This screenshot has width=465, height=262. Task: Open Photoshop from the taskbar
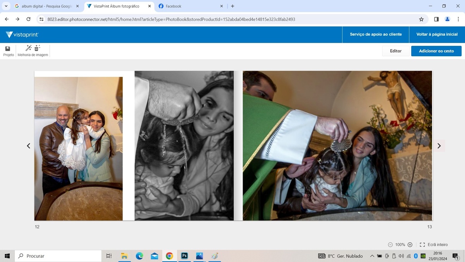click(184, 256)
